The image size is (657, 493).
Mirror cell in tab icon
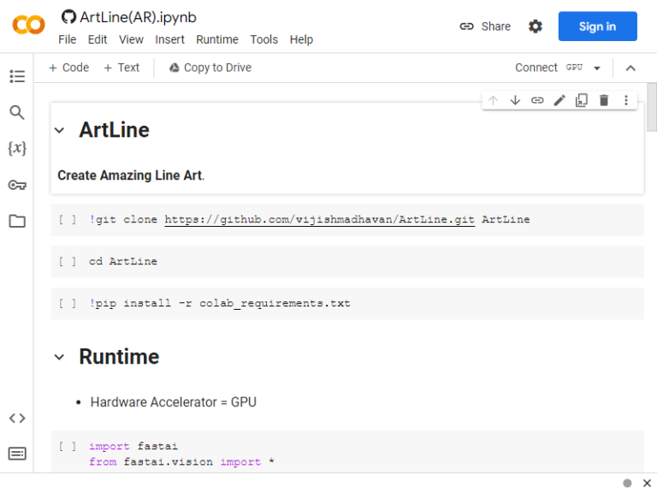point(582,100)
